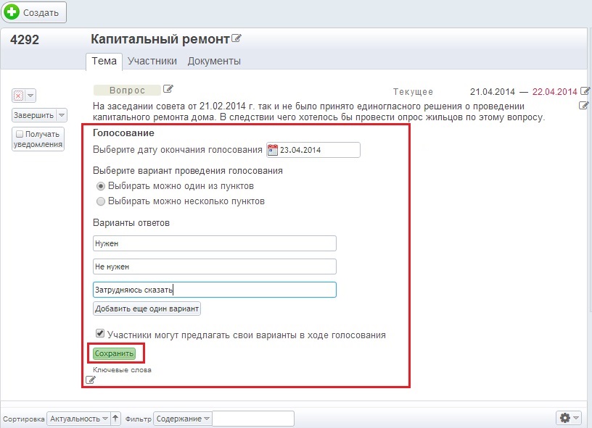Switch to the Тема tab
Image resolution: width=592 pixels, height=428 pixels.
click(104, 61)
